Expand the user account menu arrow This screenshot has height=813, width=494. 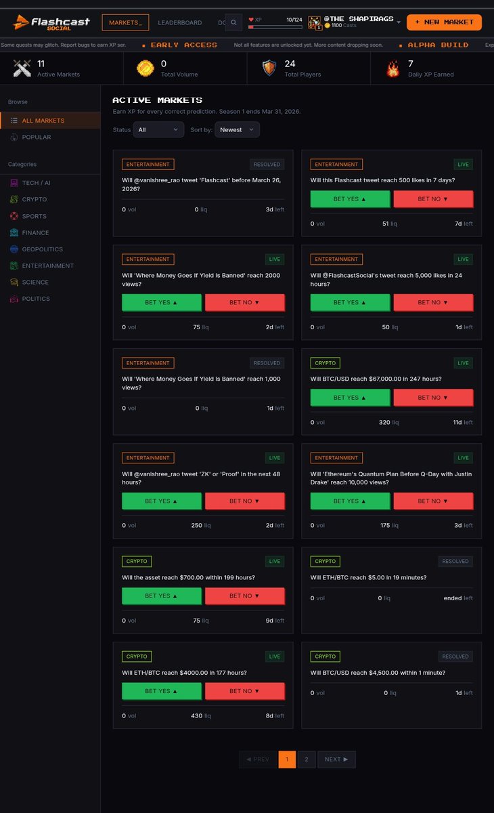click(399, 22)
